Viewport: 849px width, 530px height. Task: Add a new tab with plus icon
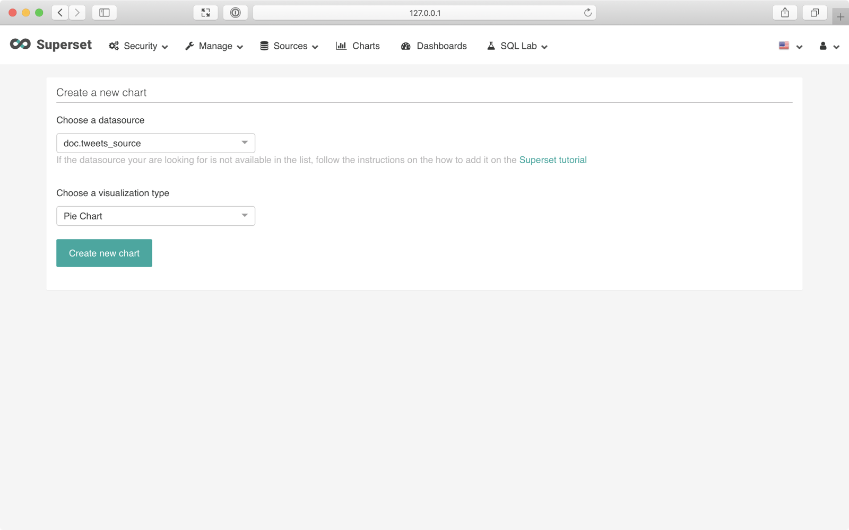coord(841,17)
